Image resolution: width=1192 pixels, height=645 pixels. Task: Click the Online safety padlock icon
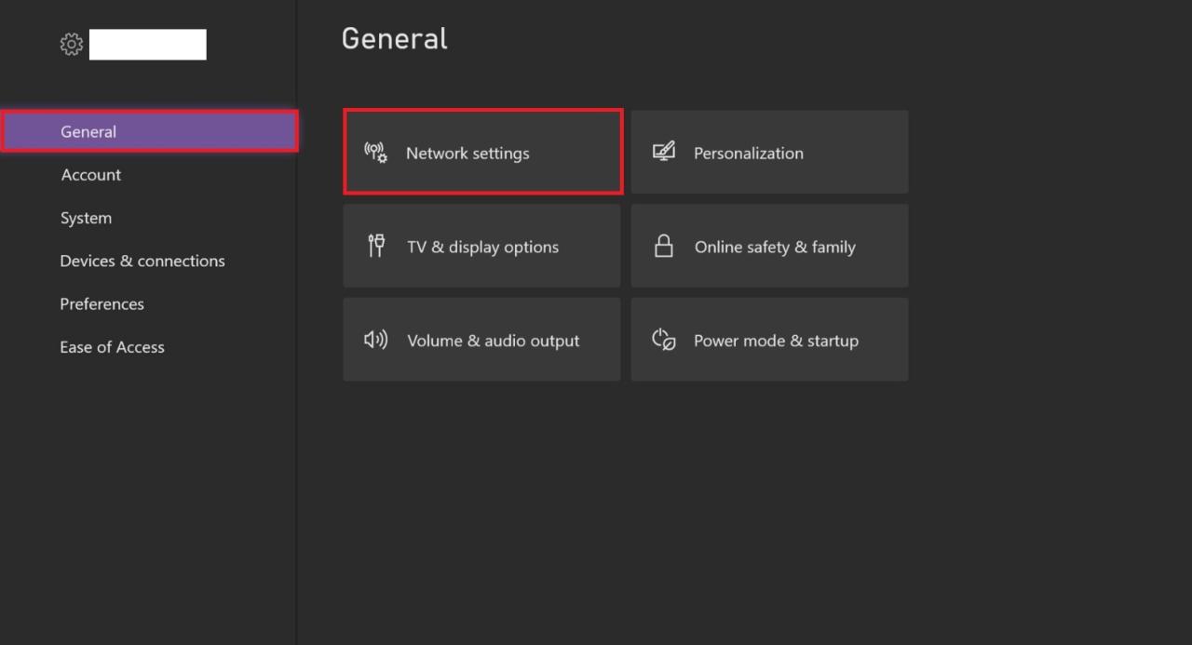coord(663,245)
